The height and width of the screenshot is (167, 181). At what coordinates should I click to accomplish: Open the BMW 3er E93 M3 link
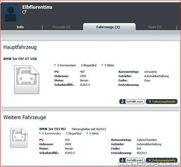click(x=52, y=129)
